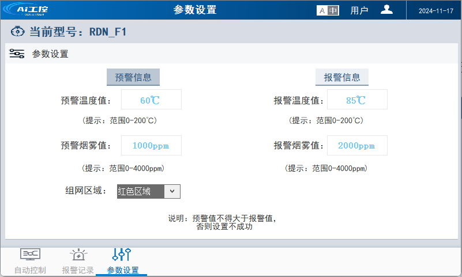
Task: Click the user profile icon
Action: pos(386,10)
